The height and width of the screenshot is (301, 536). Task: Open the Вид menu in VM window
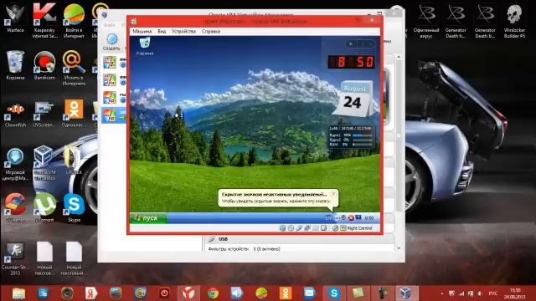(162, 31)
